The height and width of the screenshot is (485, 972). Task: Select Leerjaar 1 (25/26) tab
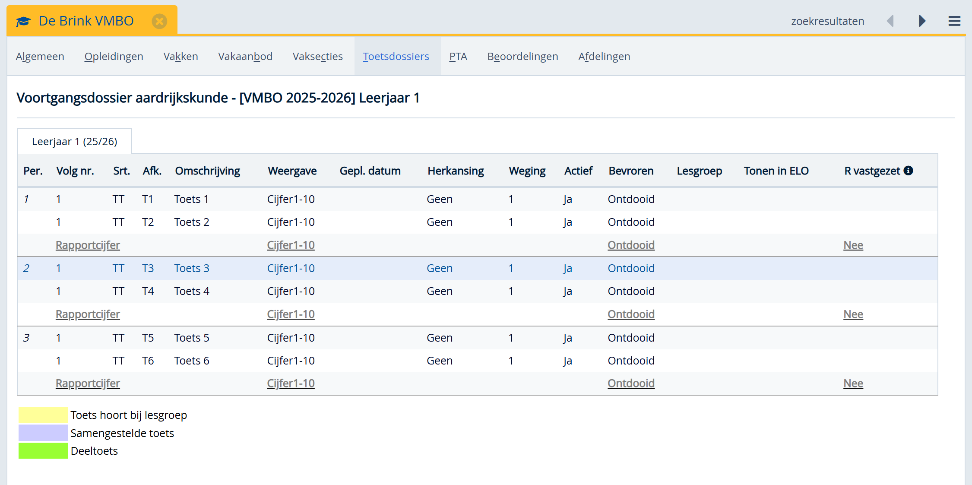pyautogui.click(x=74, y=142)
